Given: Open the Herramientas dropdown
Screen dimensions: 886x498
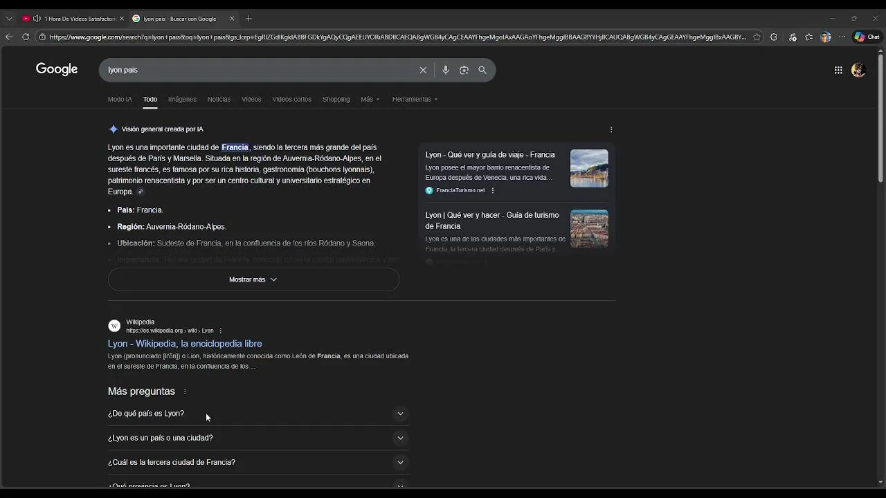Looking at the screenshot, I should (x=415, y=100).
